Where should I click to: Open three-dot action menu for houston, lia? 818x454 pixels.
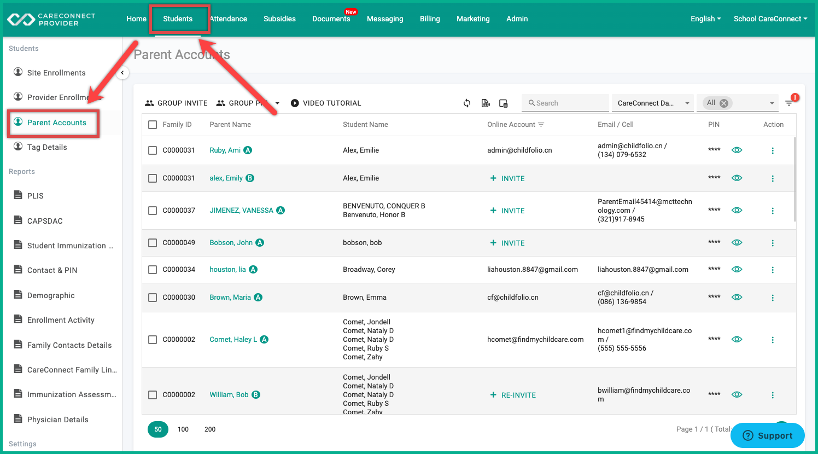[x=773, y=270]
